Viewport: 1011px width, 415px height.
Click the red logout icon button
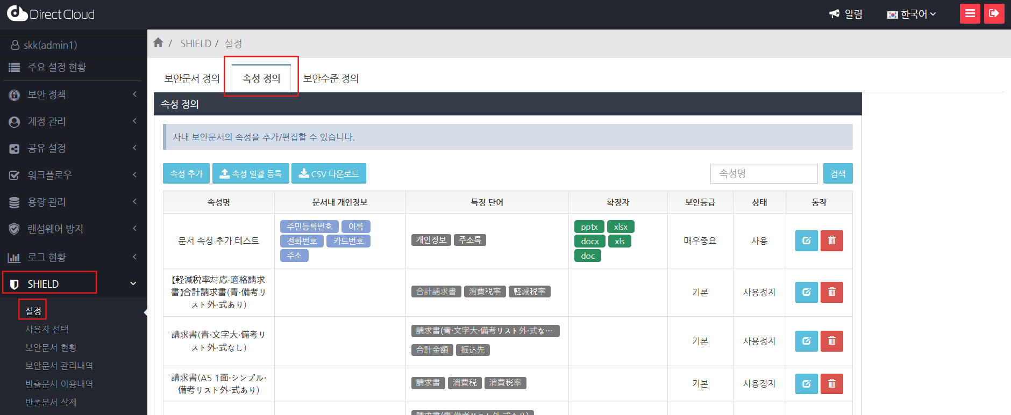click(994, 13)
